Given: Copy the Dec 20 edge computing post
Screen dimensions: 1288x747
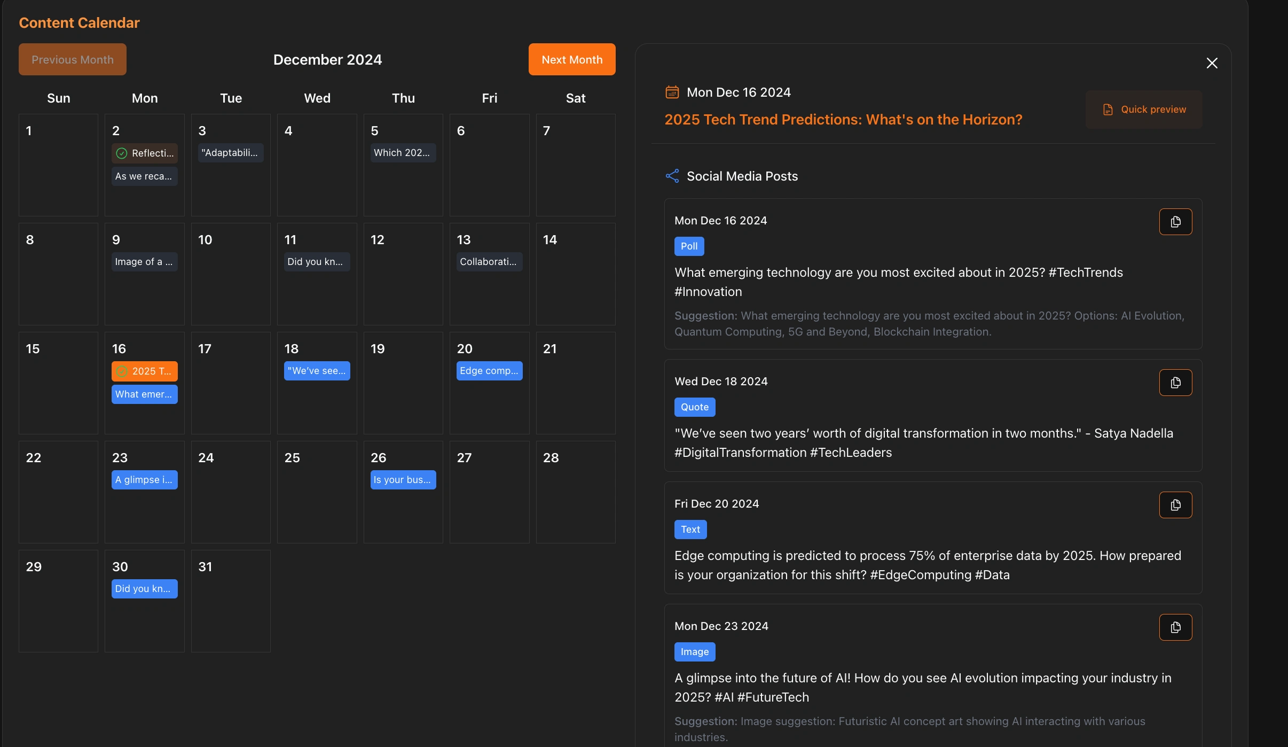Looking at the screenshot, I should tap(1175, 505).
